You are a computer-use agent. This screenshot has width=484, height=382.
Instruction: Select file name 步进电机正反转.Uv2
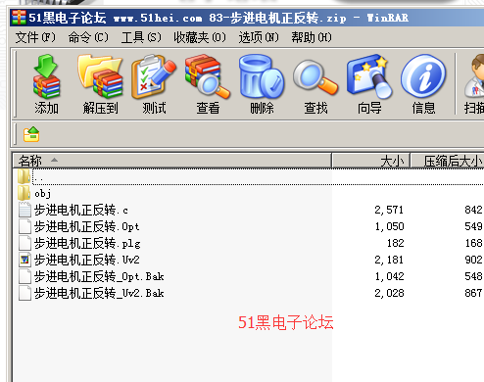click(86, 260)
